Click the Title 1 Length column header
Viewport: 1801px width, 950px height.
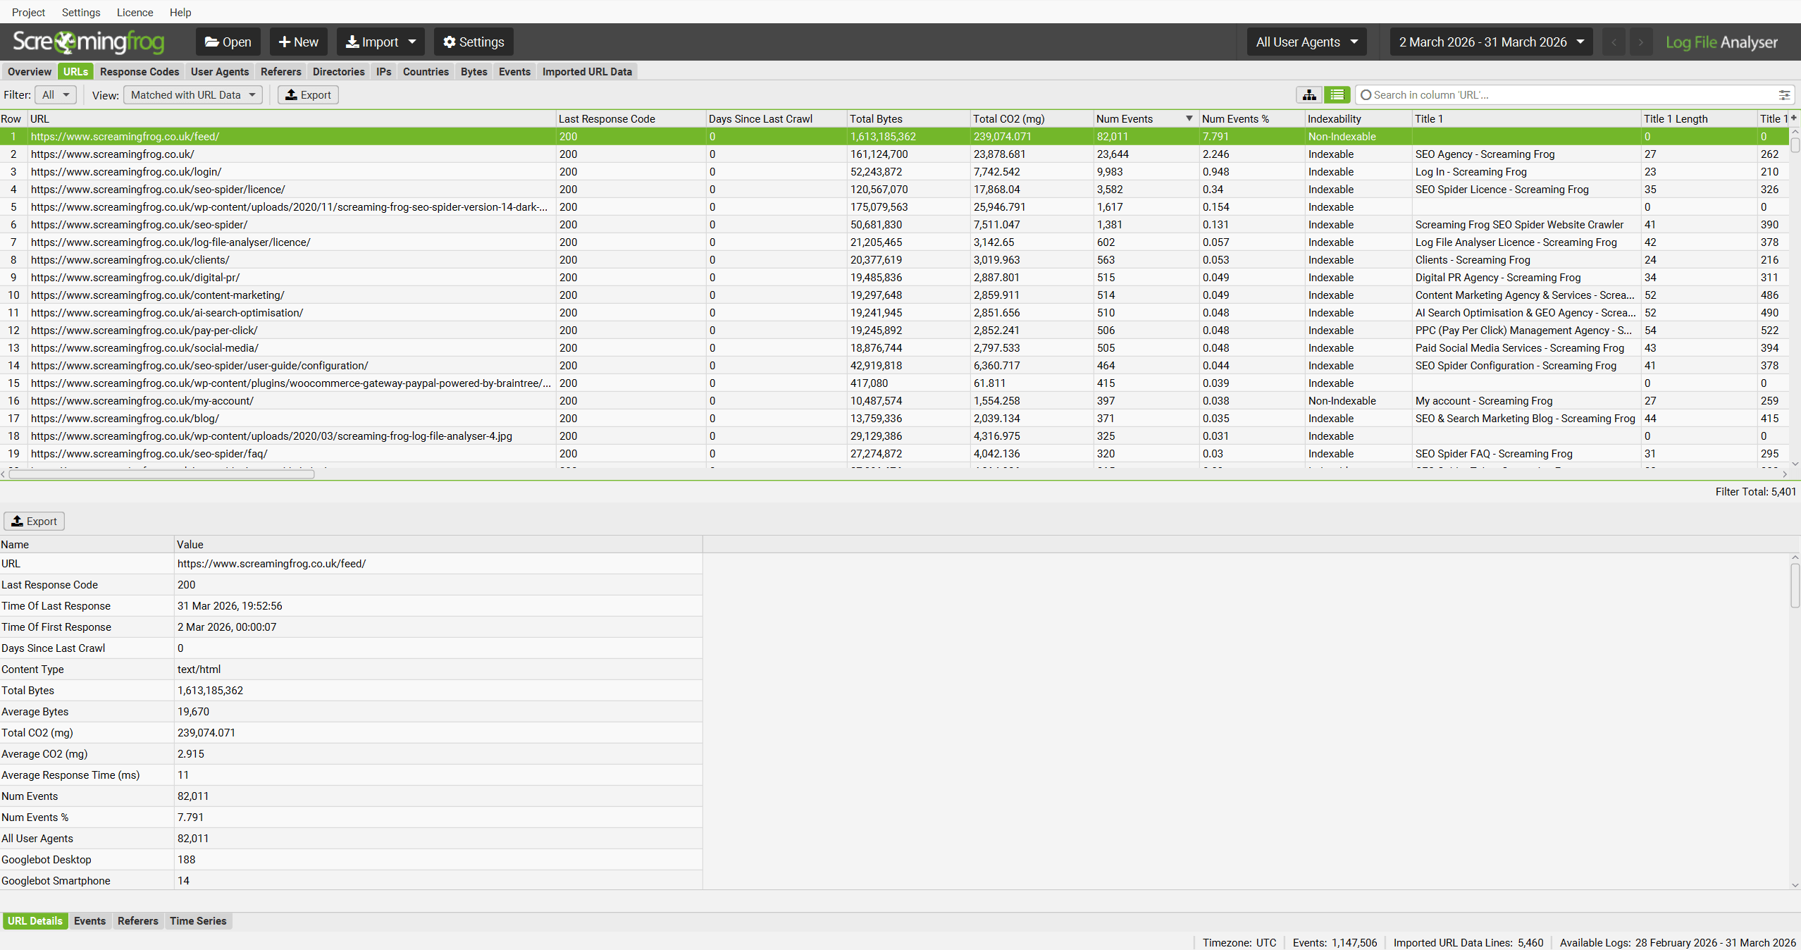1699,118
